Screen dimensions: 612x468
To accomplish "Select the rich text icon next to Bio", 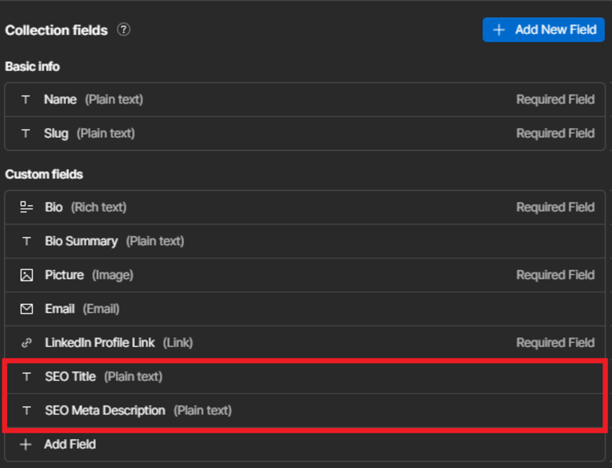I will tap(26, 207).
